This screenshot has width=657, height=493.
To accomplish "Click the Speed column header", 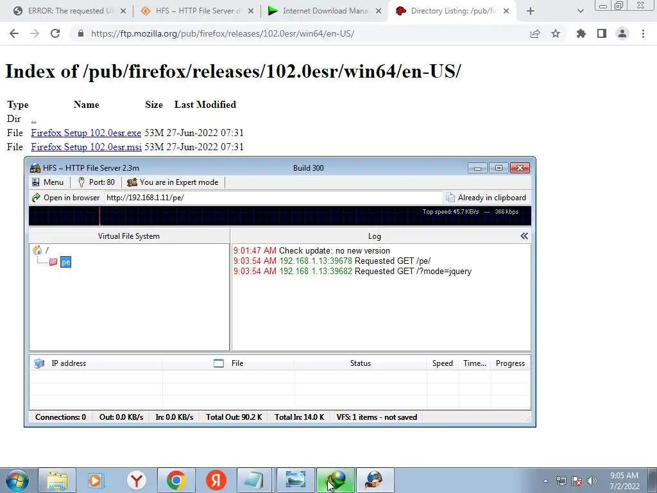I will (443, 363).
